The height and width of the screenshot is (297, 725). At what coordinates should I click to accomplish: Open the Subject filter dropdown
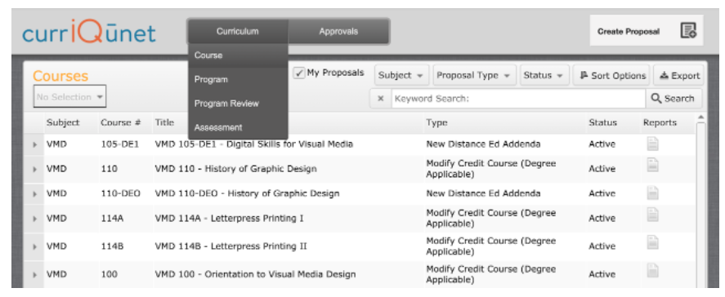(401, 75)
